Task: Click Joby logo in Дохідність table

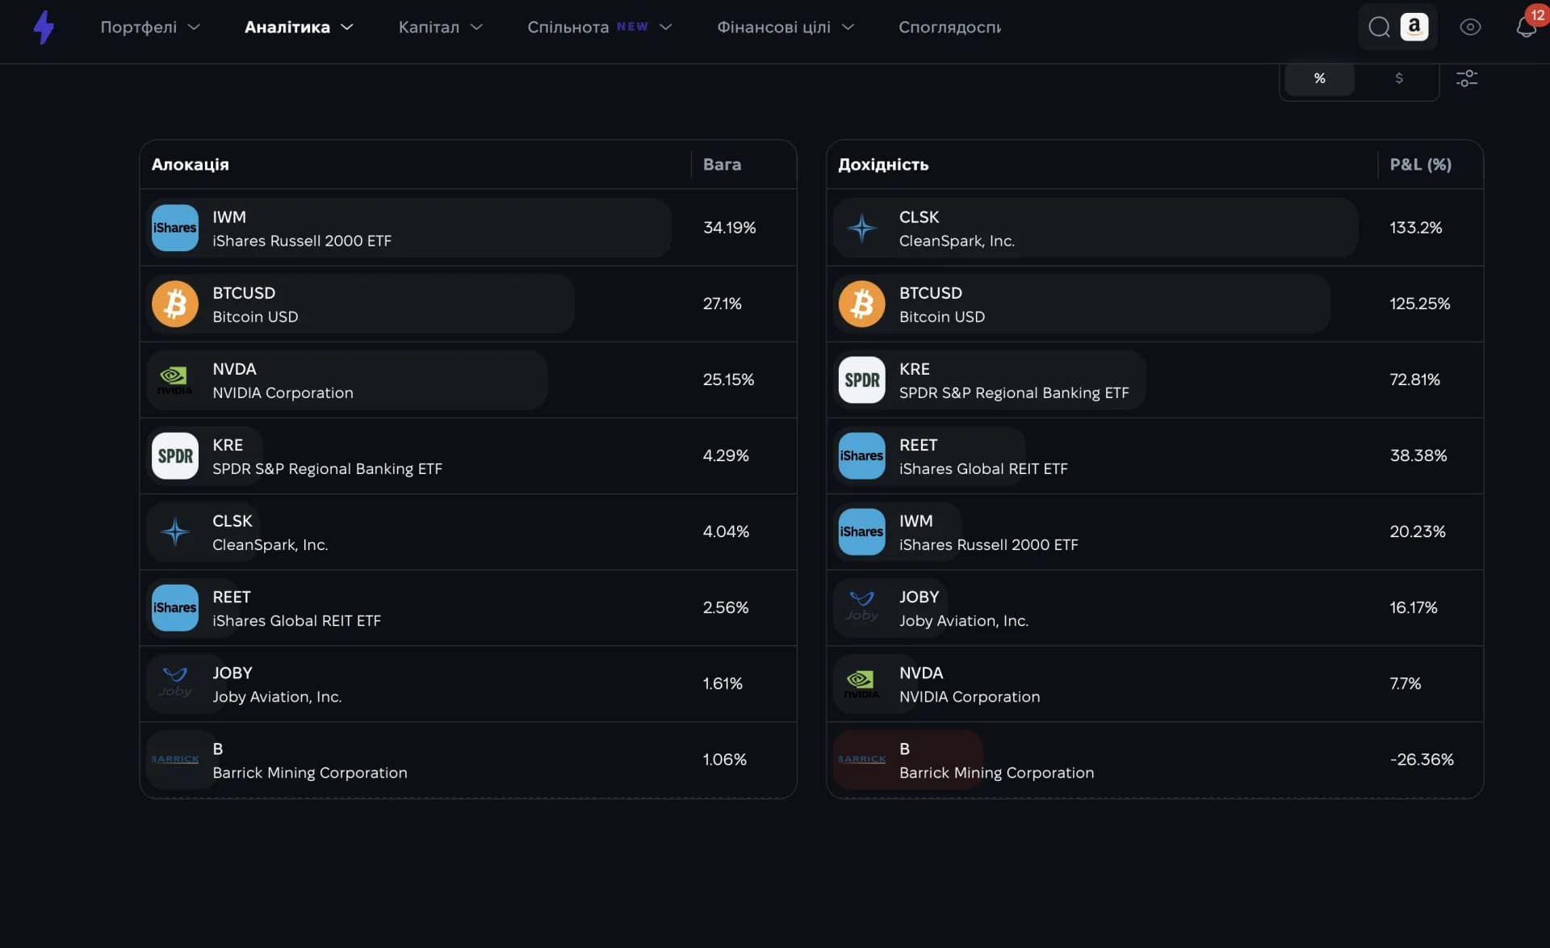Action: coord(862,607)
